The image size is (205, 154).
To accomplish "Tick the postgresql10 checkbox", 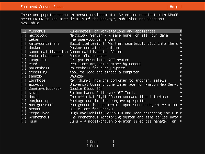I will click(24, 105).
